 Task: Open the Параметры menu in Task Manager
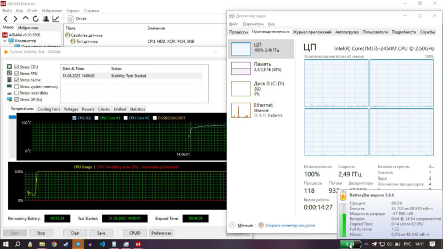pos(253,24)
